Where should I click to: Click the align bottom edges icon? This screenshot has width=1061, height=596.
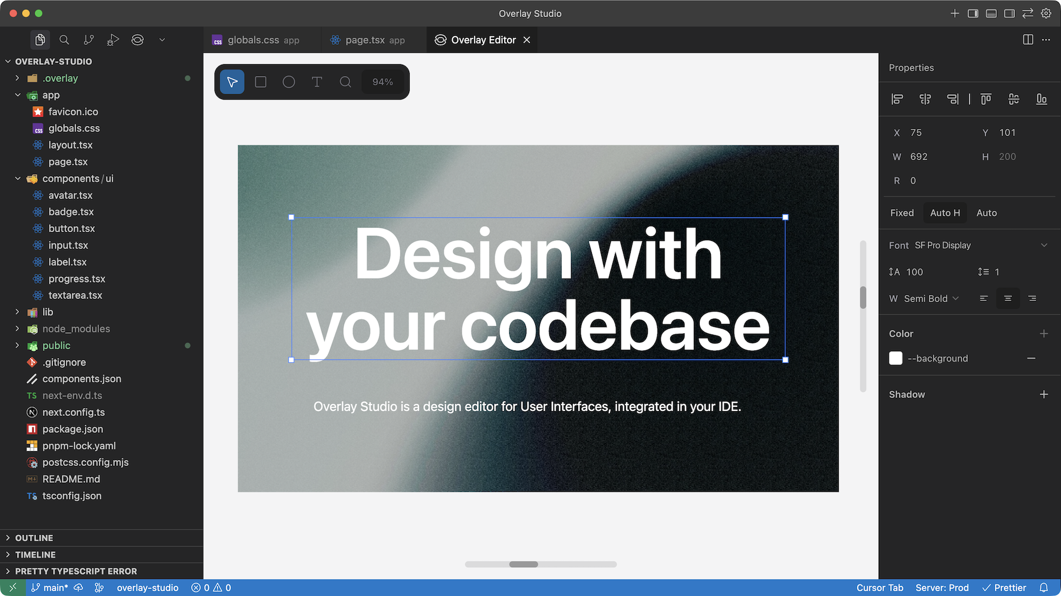click(x=1042, y=99)
